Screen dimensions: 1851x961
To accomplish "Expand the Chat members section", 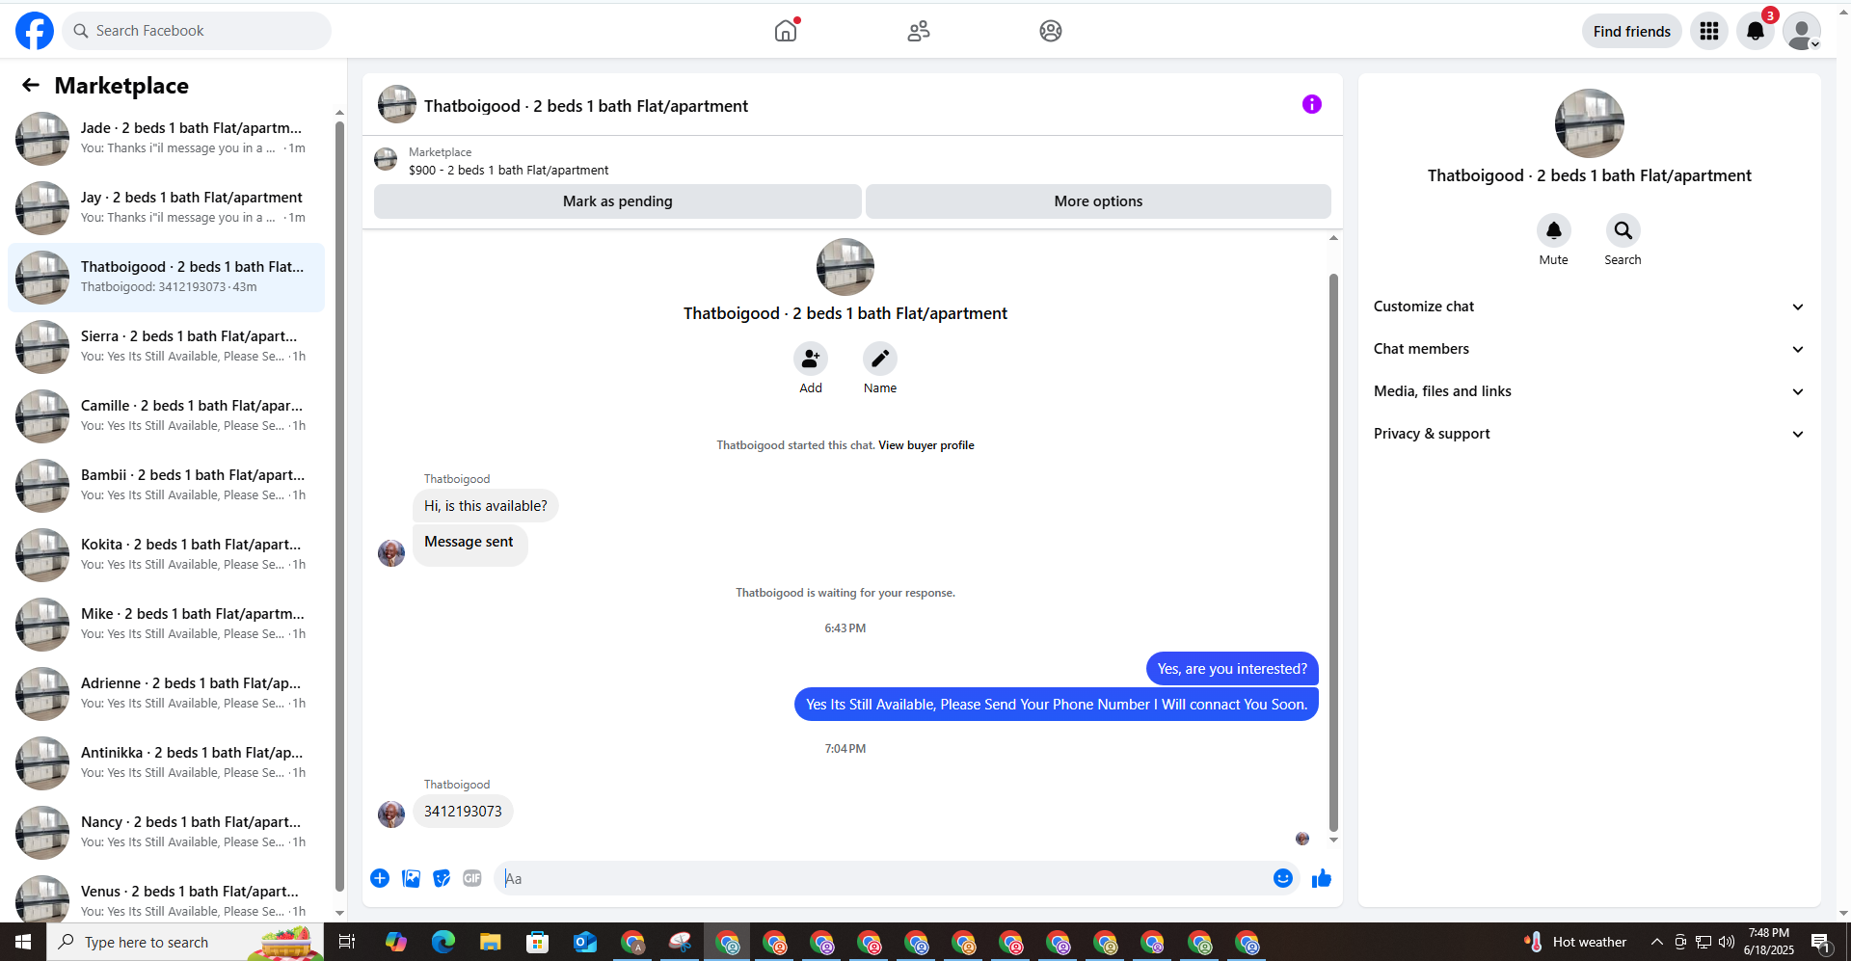I will pos(1589,349).
